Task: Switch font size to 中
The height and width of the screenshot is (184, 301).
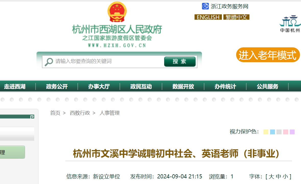Action: 278,177
